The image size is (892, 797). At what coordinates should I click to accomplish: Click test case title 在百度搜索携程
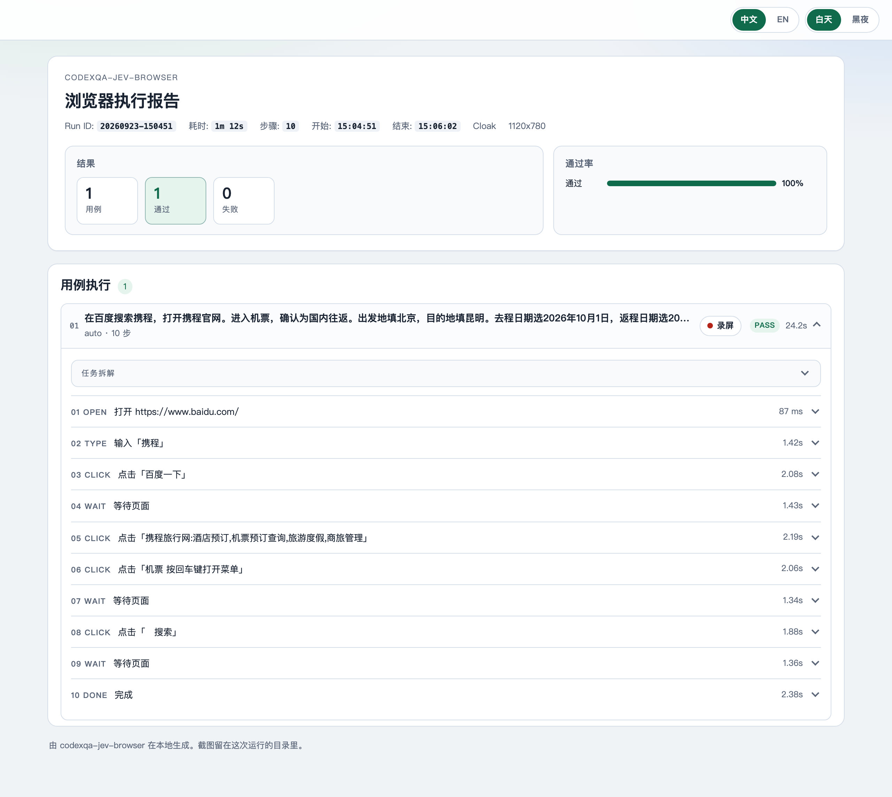[386, 318]
